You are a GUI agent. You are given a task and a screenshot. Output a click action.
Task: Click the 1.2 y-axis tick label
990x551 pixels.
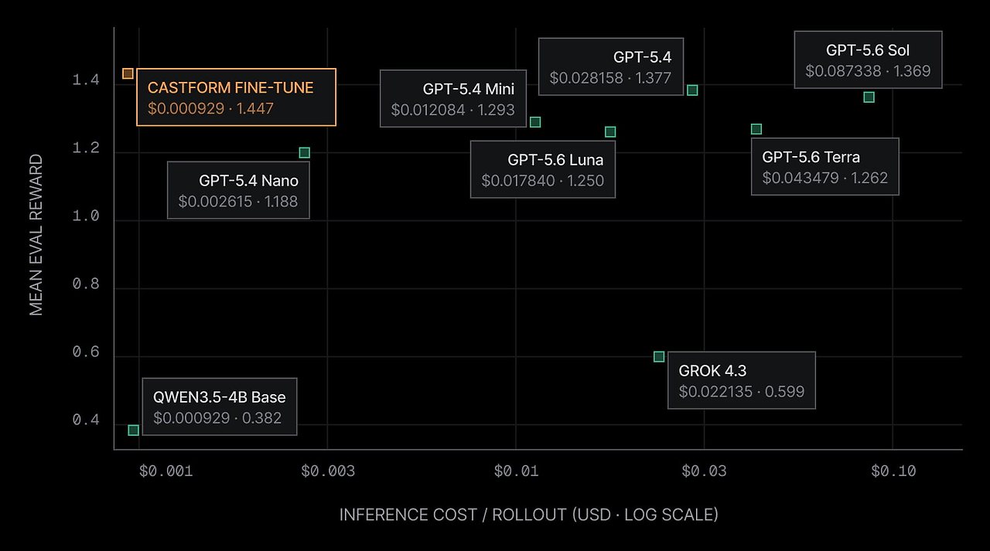pyautogui.click(x=86, y=148)
